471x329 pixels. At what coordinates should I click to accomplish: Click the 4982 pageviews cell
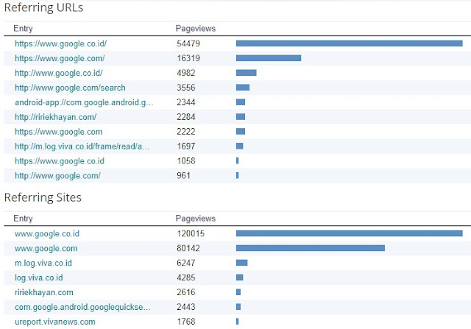[x=186, y=73]
